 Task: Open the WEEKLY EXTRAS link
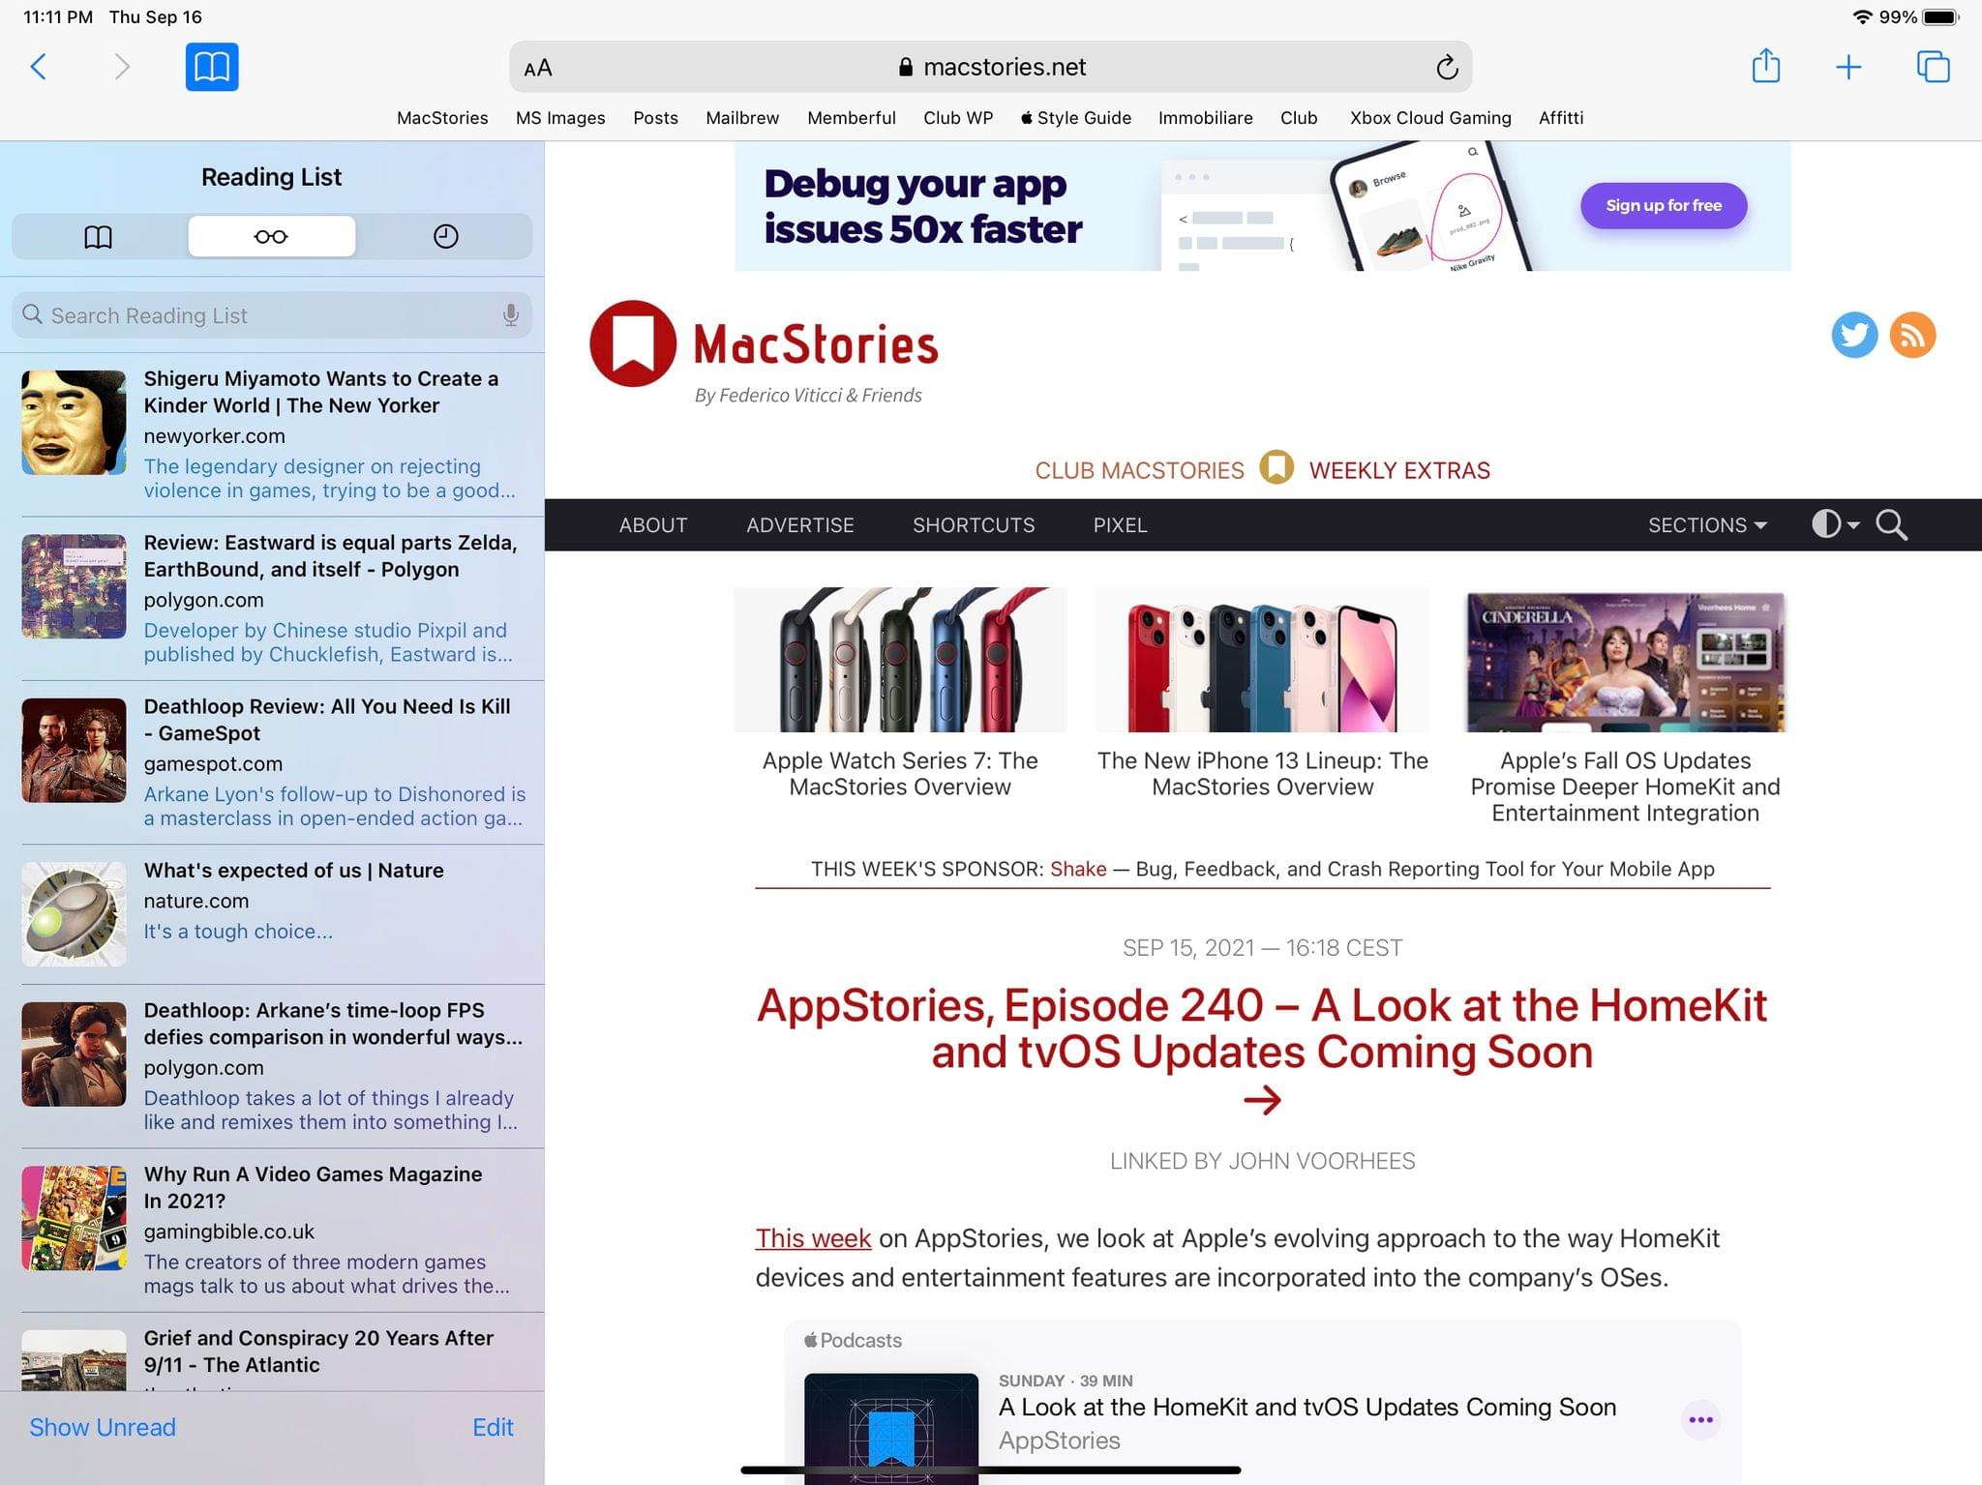[x=1399, y=470]
